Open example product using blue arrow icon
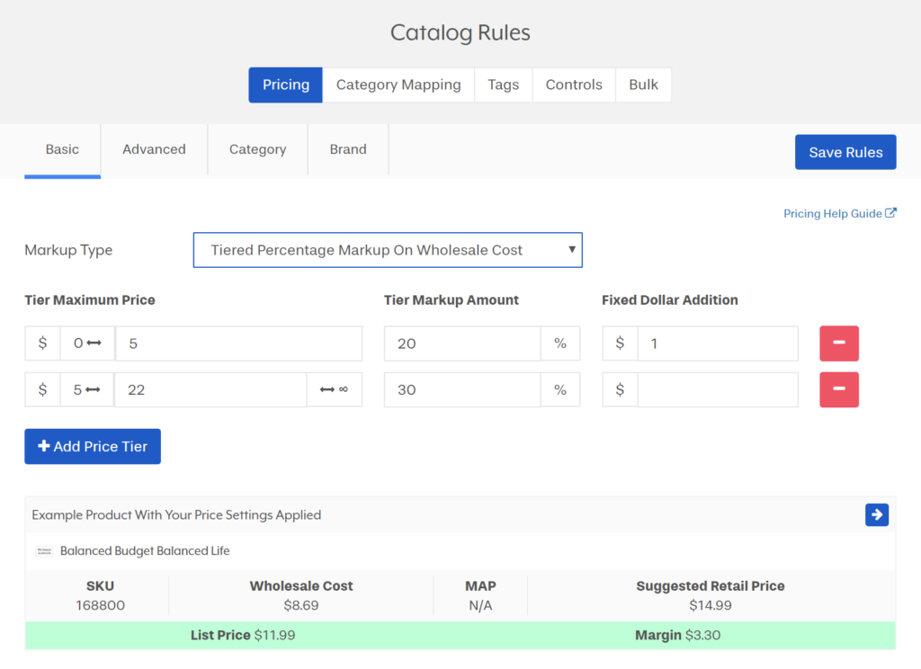 tap(877, 514)
